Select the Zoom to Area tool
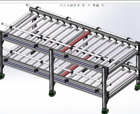Image resolution: width=140 pixels, height=114 pixels. (65, 5)
